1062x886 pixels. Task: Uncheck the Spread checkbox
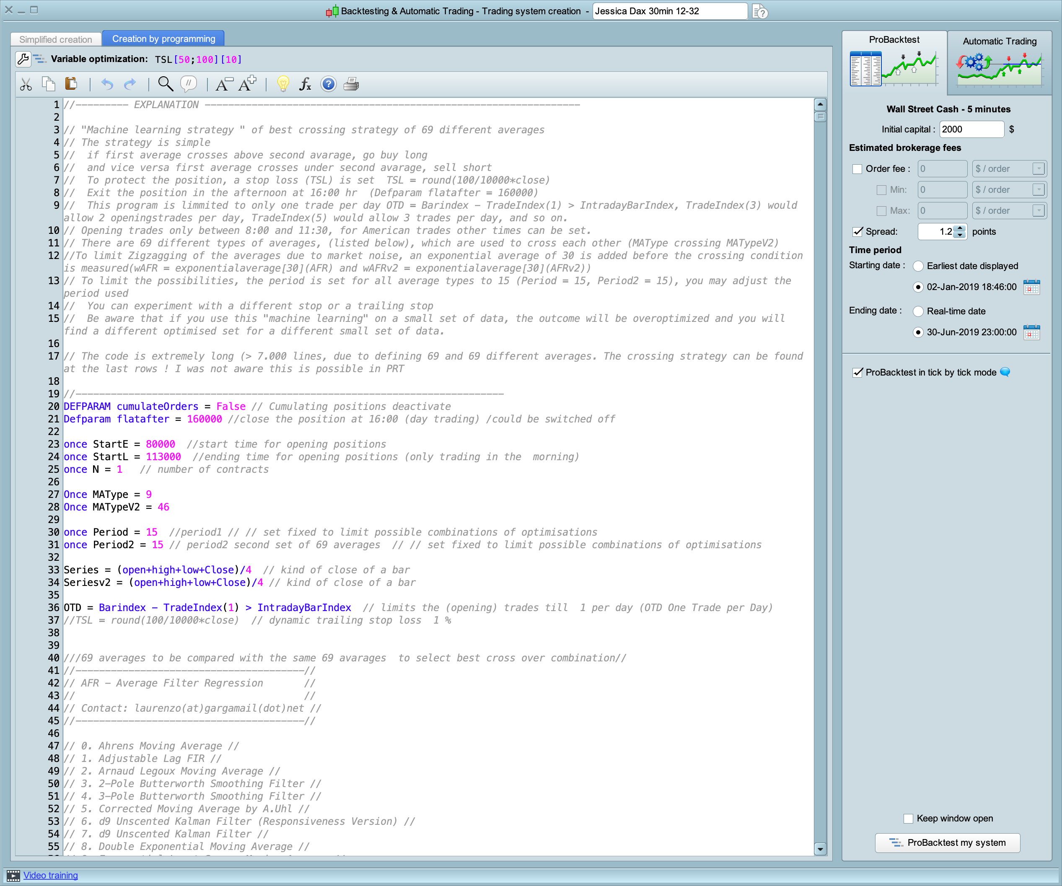(x=857, y=232)
